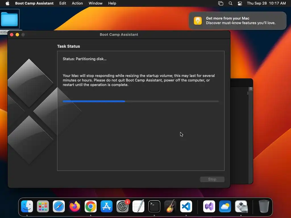
Task: Click the partitioning progress bar
Action: pos(141,101)
